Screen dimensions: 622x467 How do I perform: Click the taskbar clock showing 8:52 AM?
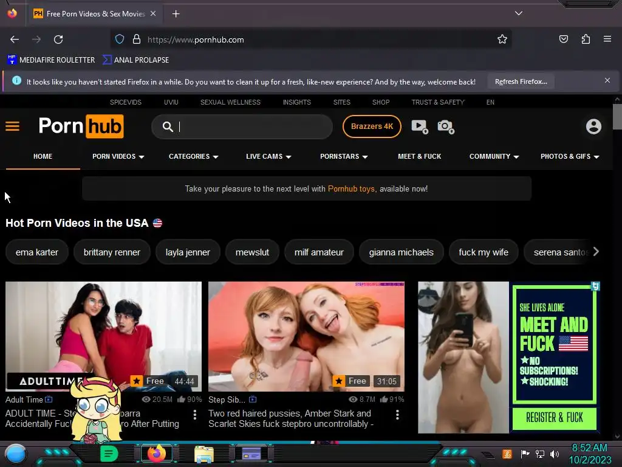(x=589, y=454)
